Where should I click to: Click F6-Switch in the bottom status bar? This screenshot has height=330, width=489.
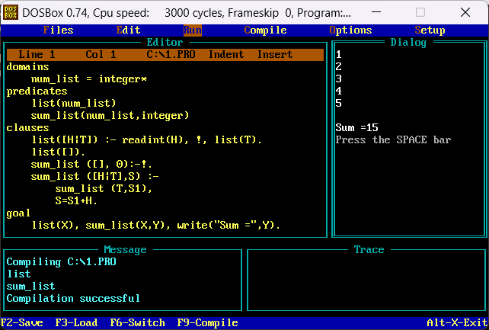[x=137, y=323]
